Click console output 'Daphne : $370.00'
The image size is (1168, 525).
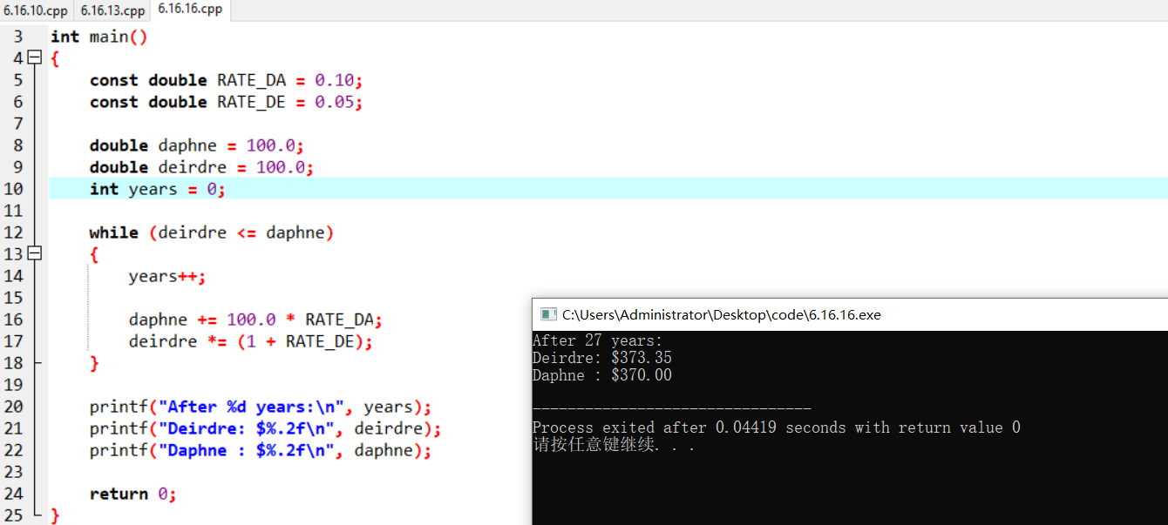coord(602,375)
